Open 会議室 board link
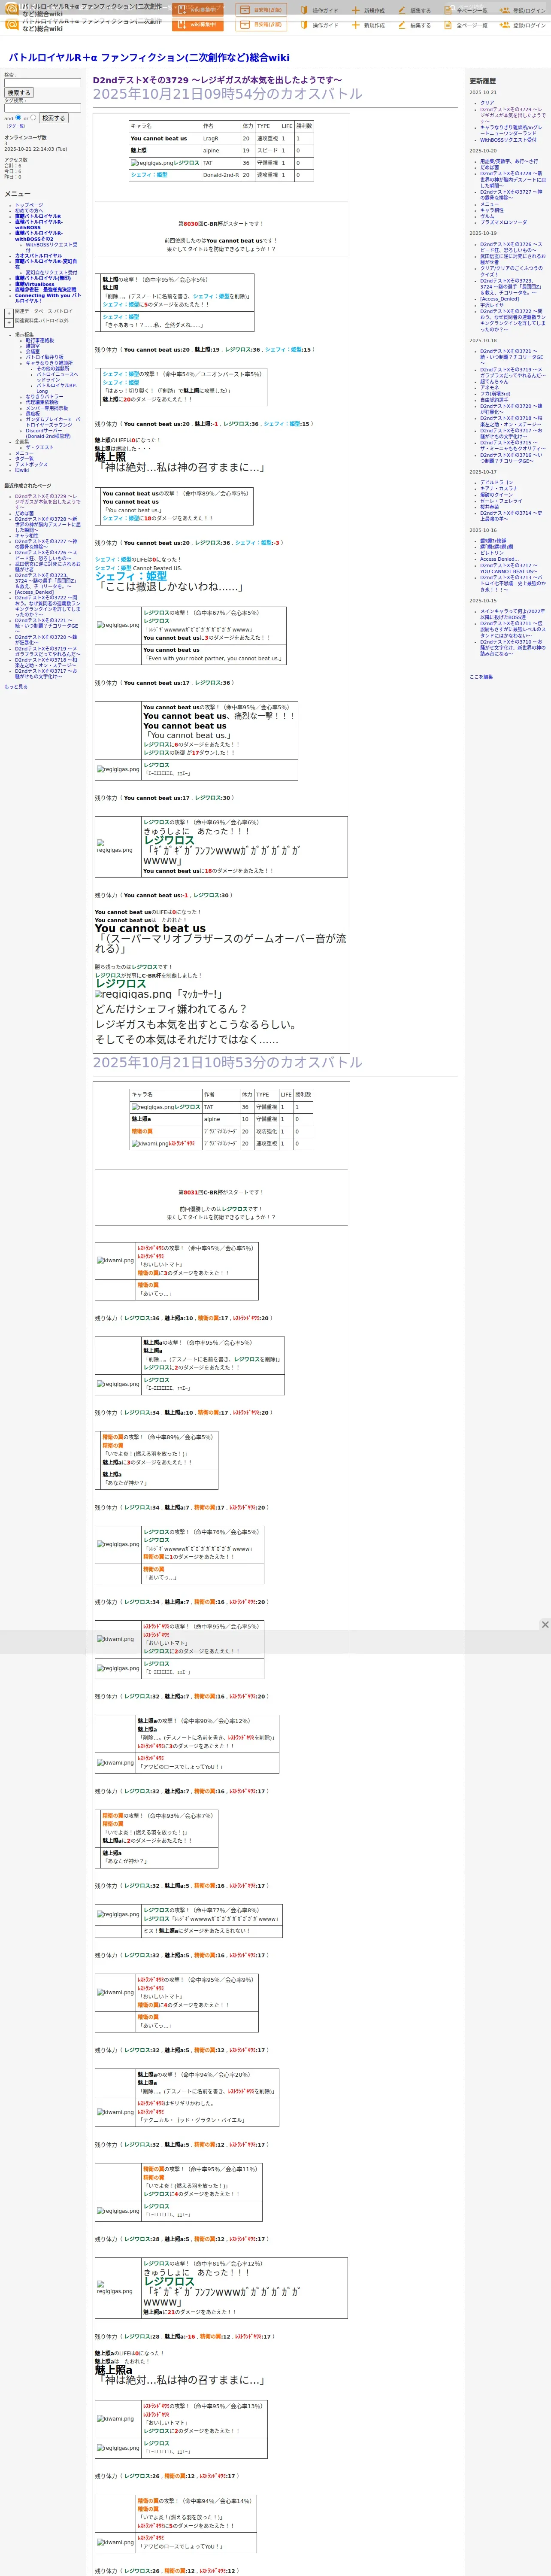The width and height of the screenshot is (551, 2576). [33, 351]
